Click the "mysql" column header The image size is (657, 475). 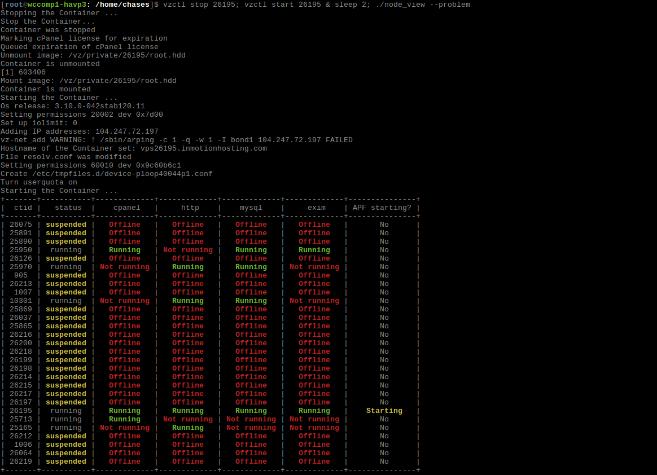pyautogui.click(x=251, y=208)
